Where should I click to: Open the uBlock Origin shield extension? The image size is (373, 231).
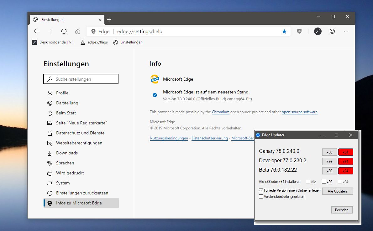click(299, 31)
